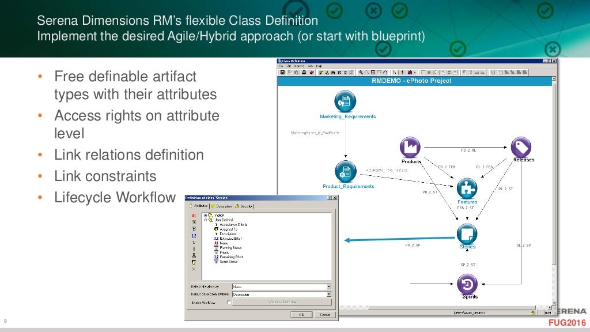
Task: Switch to the Security tab
Action: point(244,206)
